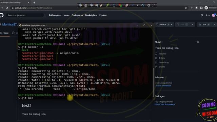
Task: Expand the Unwatch dropdown caret
Action: pos(171,24)
